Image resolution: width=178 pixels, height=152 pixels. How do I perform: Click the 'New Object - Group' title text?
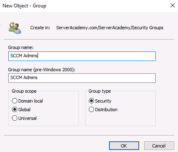point(24,6)
